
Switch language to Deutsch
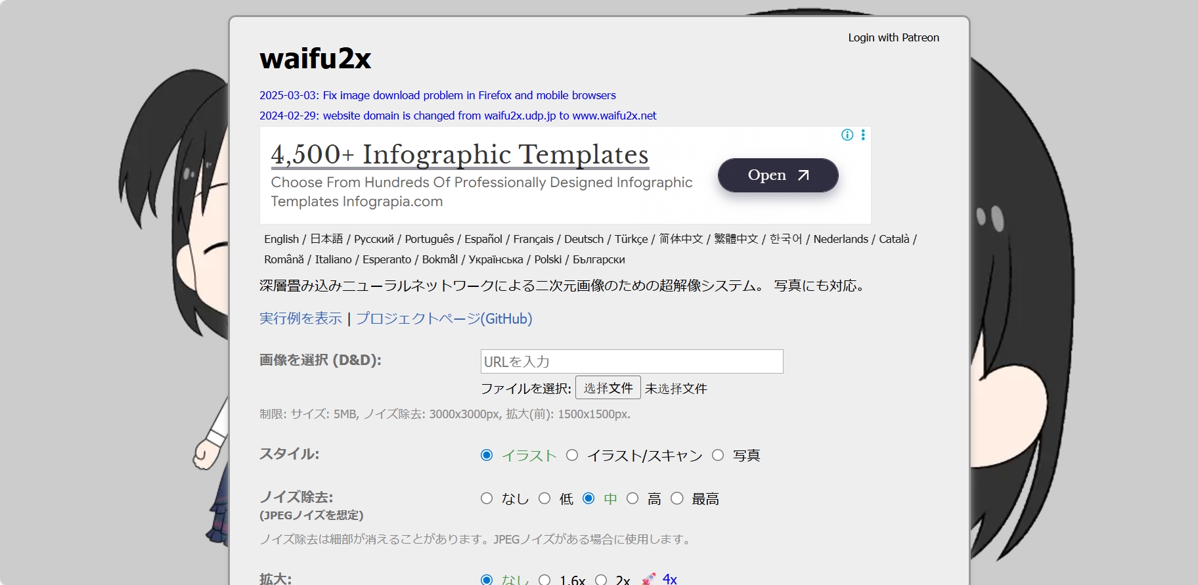pyautogui.click(x=584, y=239)
